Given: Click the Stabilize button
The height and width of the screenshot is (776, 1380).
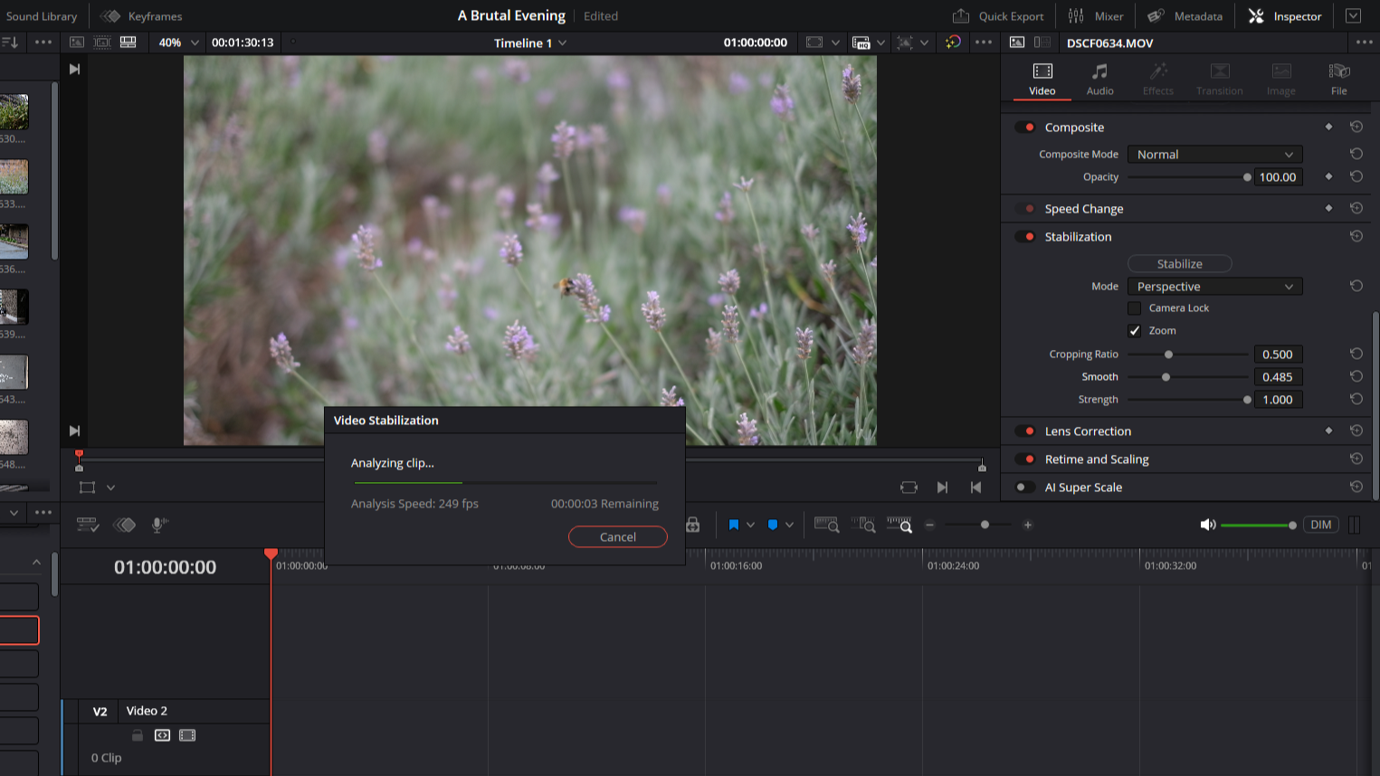Looking at the screenshot, I should 1180,264.
